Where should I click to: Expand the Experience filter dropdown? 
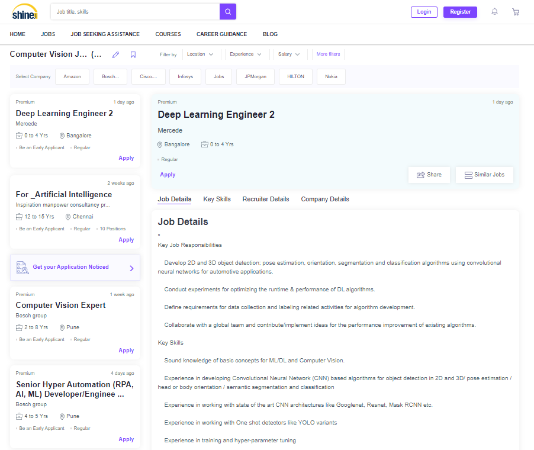pyautogui.click(x=245, y=54)
